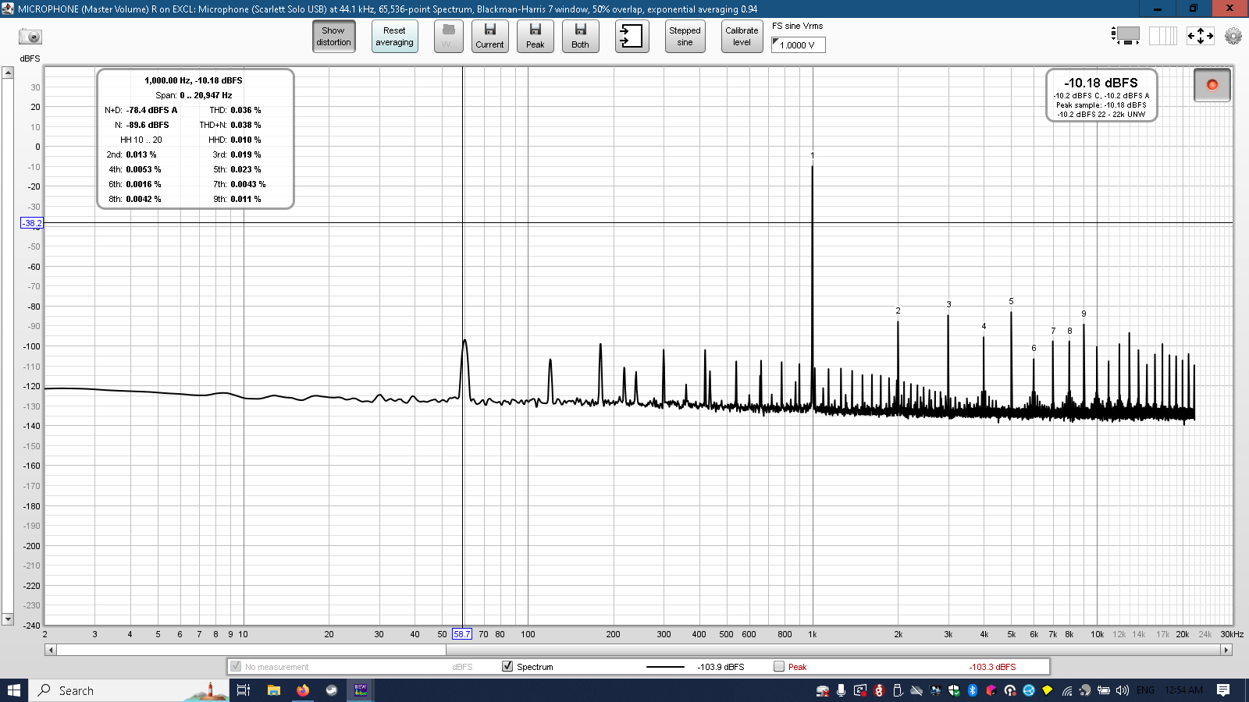Click right arrow of horizontal scrollbar

pos(1226,650)
